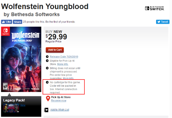172x118 pixels.
Task: Tweet this product page
Action: pyautogui.click(x=163, y=22)
